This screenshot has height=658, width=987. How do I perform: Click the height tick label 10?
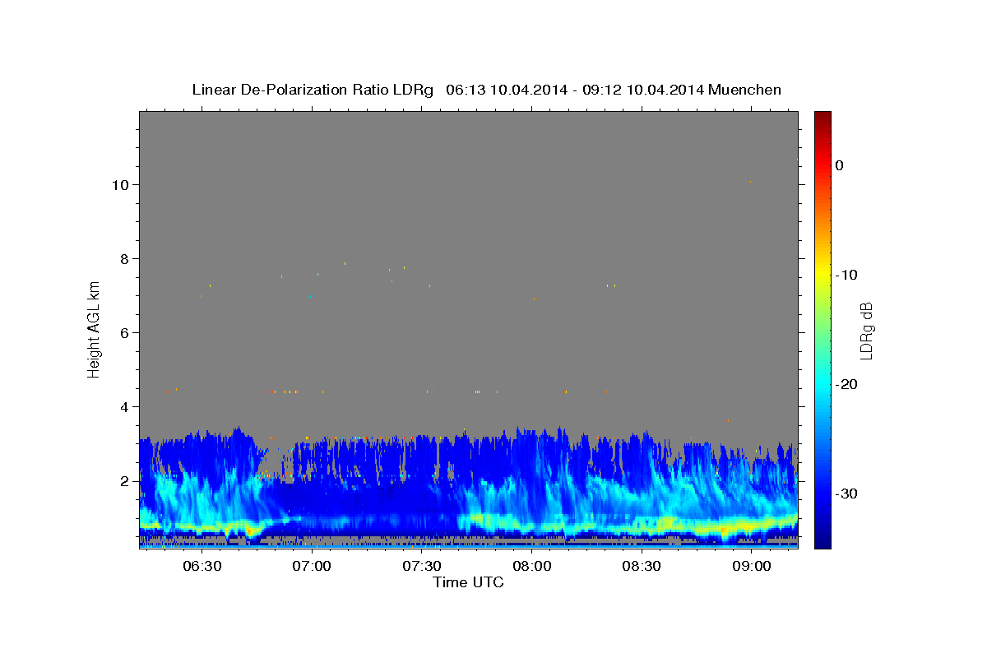click(x=120, y=184)
